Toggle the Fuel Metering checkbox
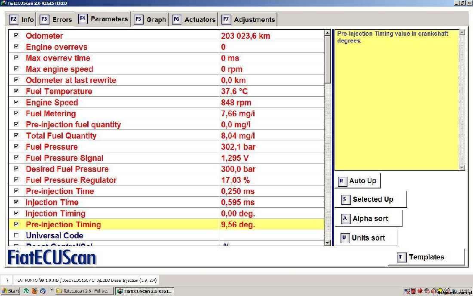Viewport: 473px width, 296px height. point(16,113)
